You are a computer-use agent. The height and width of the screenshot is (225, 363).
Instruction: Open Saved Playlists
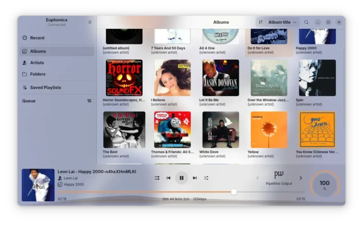point(57,87)
